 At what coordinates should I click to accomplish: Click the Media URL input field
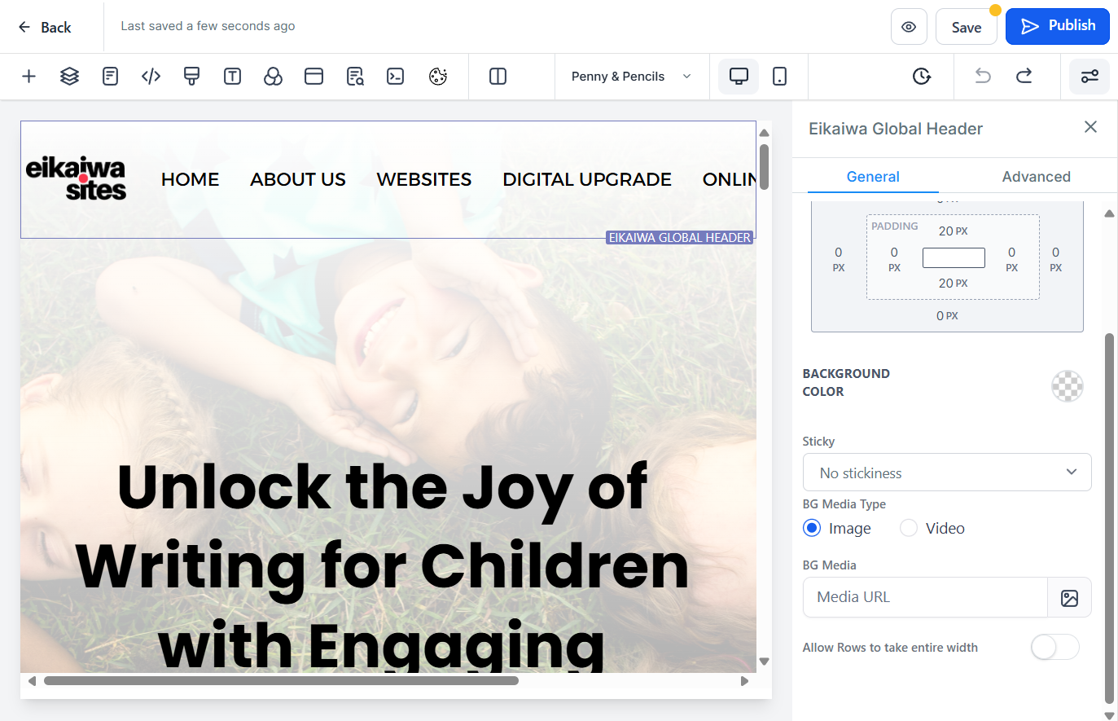click(x=925, y=597)
